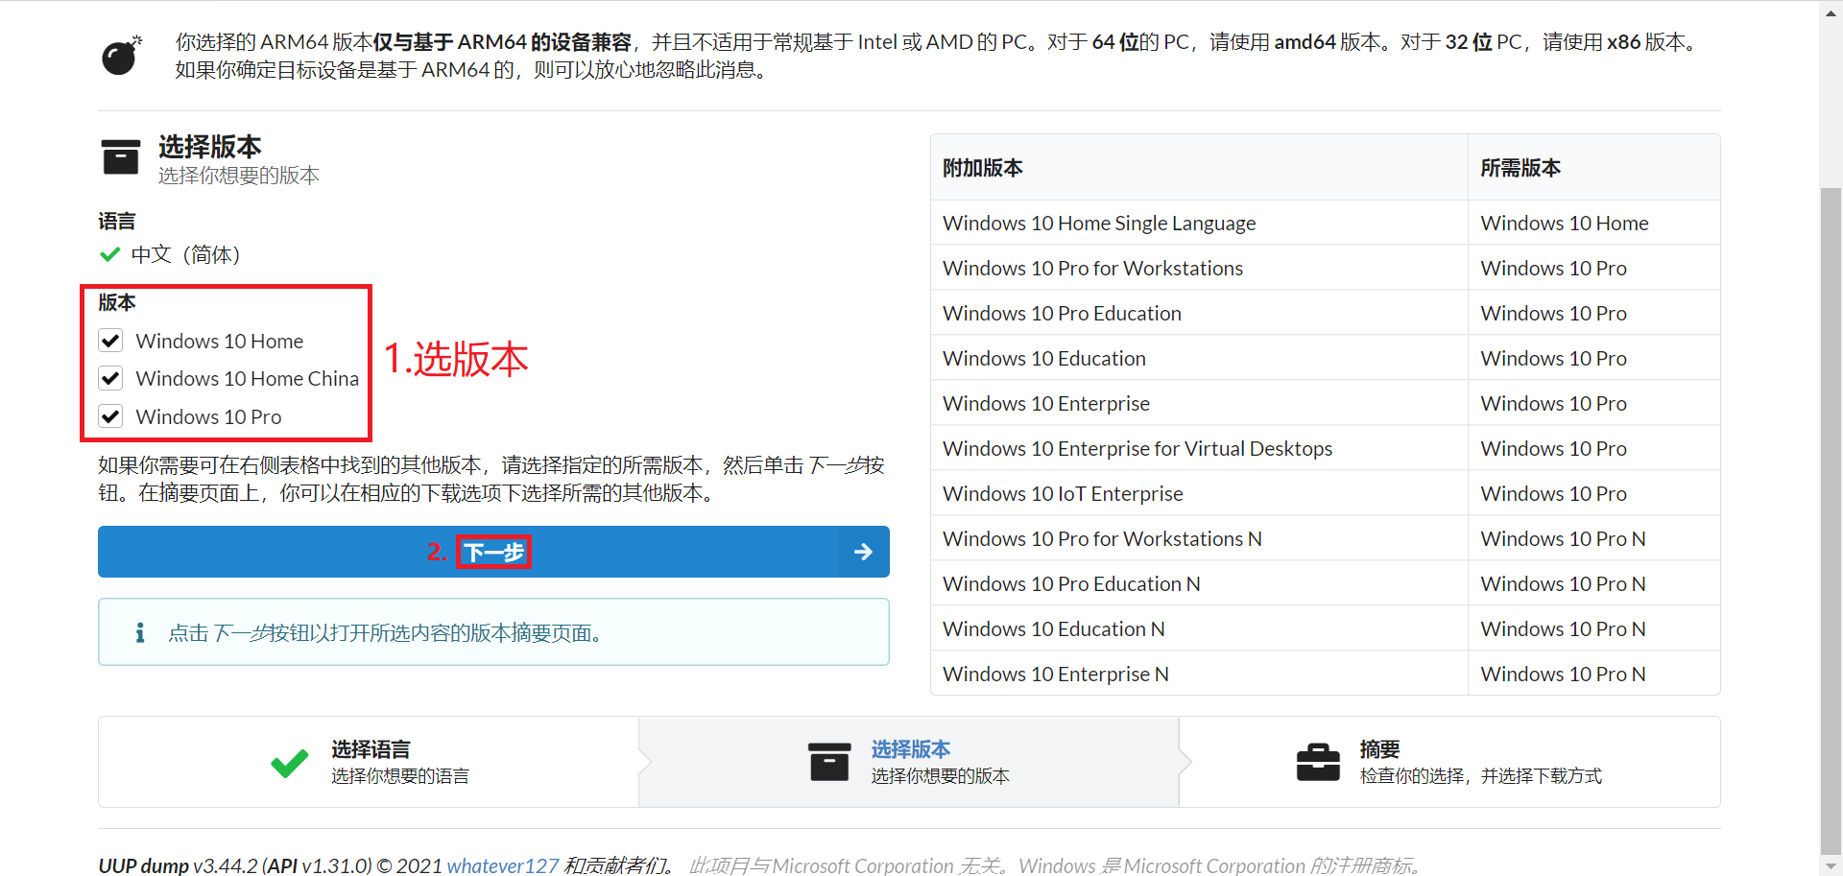The width and height of the screenshot is (1843, 876).
Task: Click the Windows 10 Home China label
Action: click(x=247, y=378)
